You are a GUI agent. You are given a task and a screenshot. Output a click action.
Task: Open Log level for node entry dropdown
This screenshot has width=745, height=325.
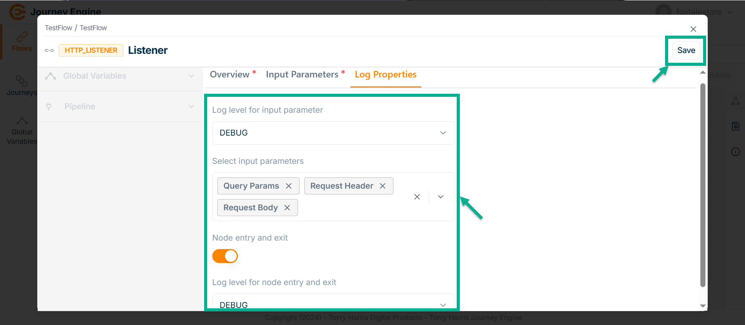333,304
